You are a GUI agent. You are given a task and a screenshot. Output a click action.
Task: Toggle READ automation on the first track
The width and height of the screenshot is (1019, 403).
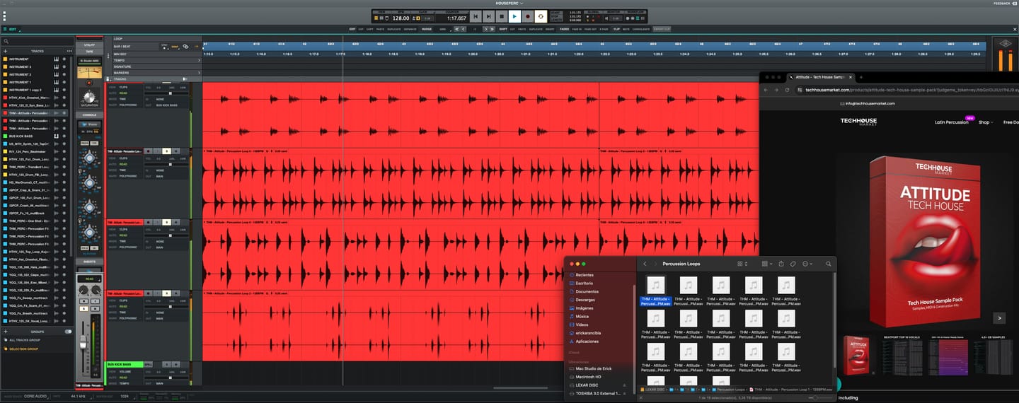click(123, 93)
